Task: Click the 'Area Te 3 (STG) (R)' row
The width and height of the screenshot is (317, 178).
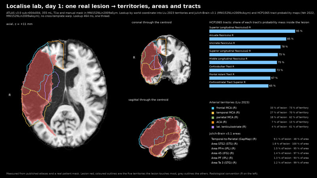Action: [260, 163]
